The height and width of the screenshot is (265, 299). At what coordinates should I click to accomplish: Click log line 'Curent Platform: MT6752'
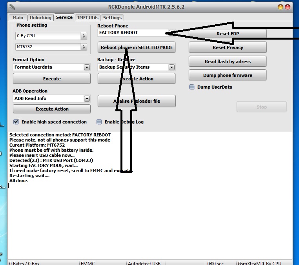(x=37, y=145)
